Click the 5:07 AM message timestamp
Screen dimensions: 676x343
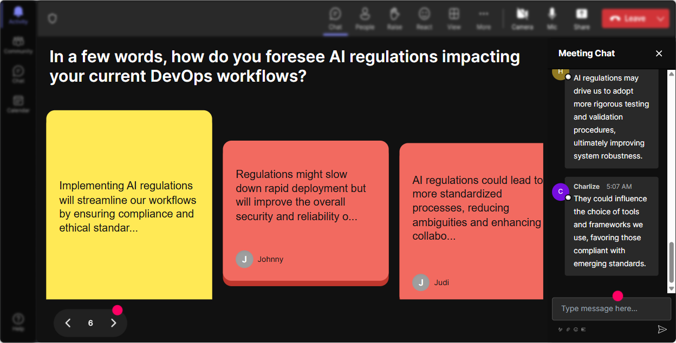coord(619,187)
